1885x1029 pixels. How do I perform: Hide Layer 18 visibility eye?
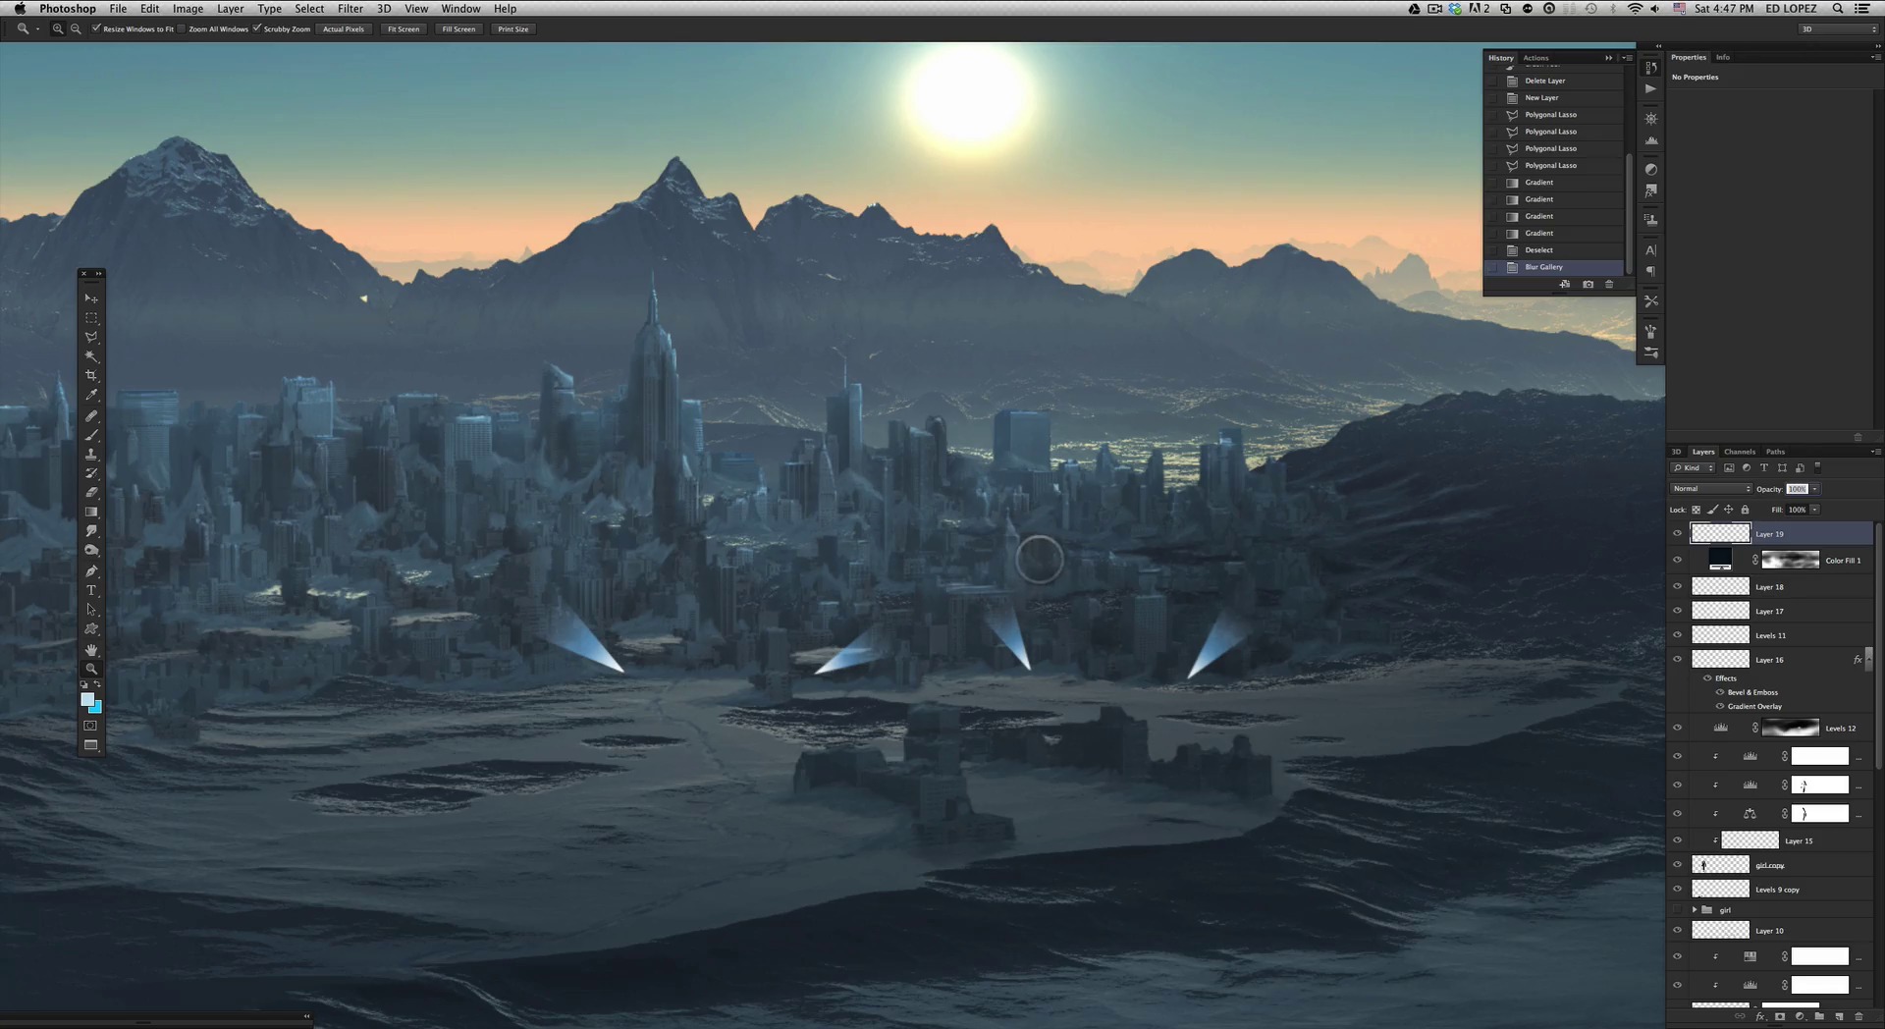pyautogui.click(x=1677, y=586)
